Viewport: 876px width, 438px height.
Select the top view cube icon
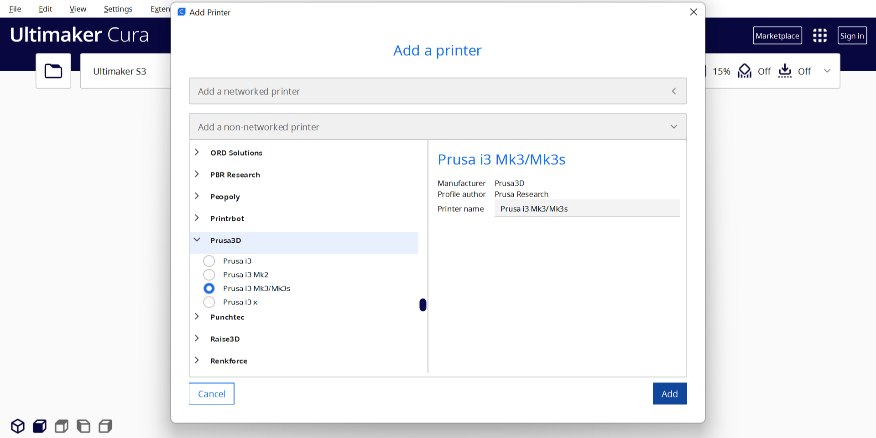[62, 426]
